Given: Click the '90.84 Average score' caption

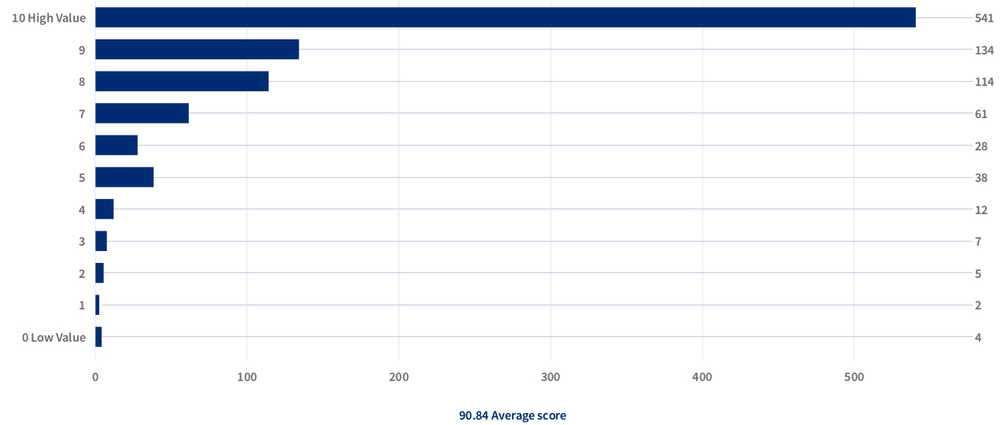Looking at the screenshot, I should pos(513,415).
